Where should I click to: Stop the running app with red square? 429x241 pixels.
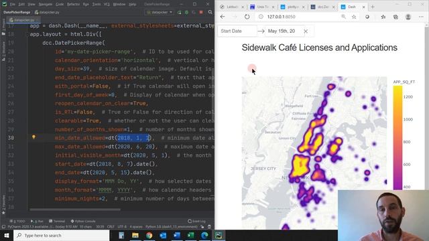(x=201, y=12)
